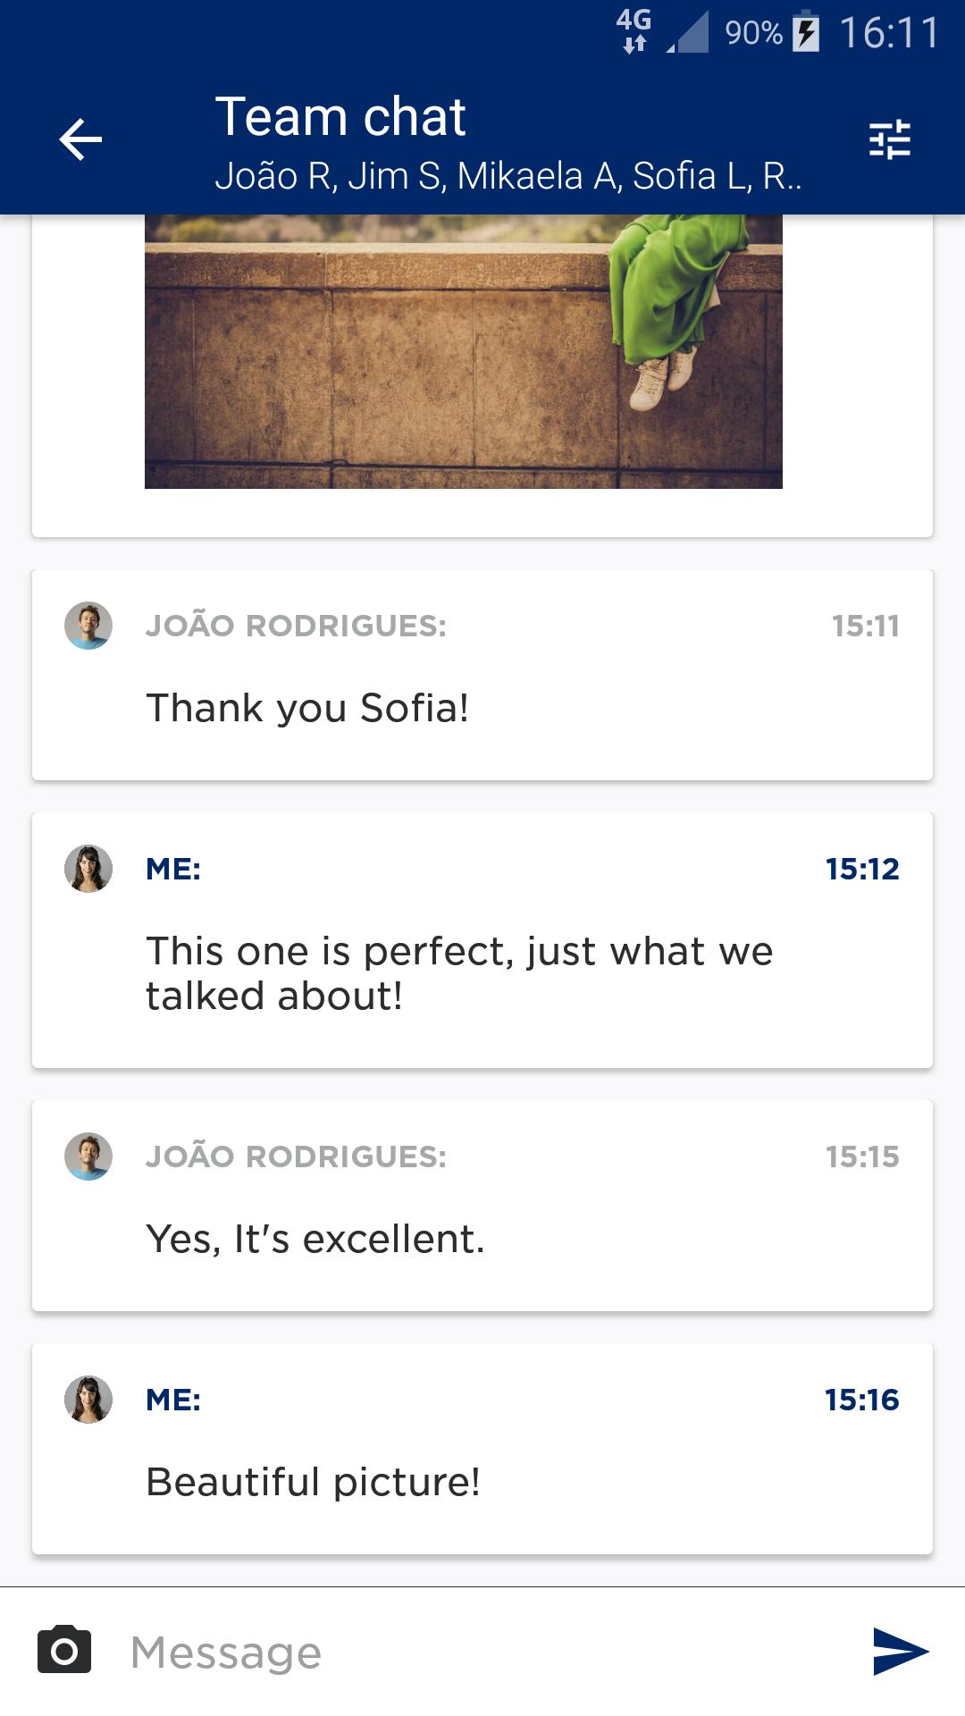Viewport: 965px width, 1716px height.
Task: Tap 'This one is perfect' message text
Action: tap(458, 972)
